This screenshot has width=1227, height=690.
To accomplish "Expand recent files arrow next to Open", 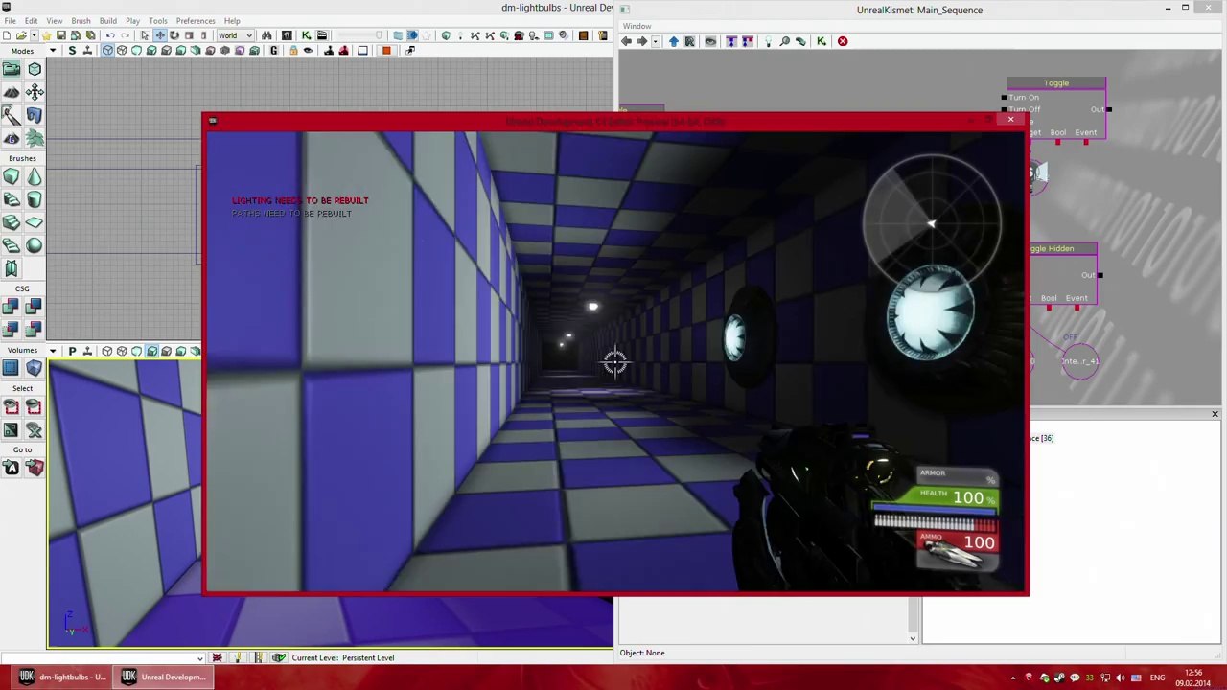I will tap(35, 35).
